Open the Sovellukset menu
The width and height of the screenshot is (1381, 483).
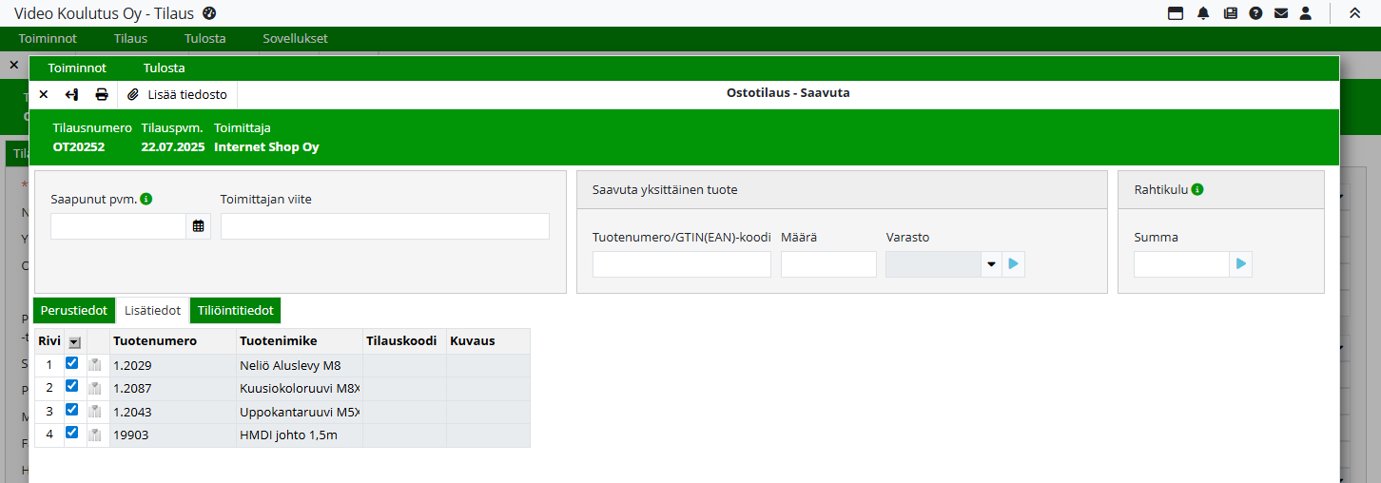coord(295,39)
